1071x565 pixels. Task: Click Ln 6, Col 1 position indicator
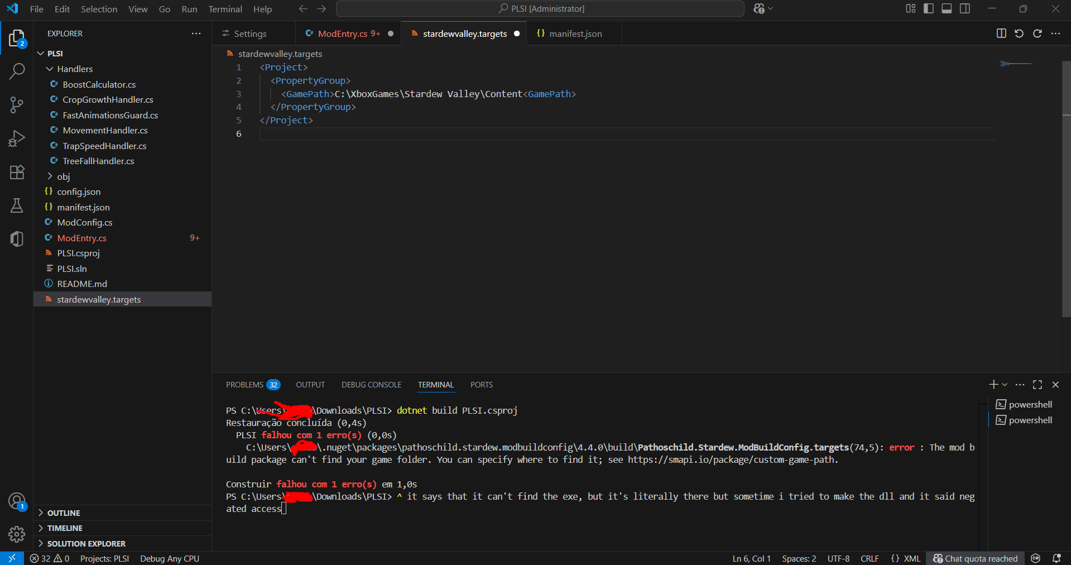(x=751, y=558)
